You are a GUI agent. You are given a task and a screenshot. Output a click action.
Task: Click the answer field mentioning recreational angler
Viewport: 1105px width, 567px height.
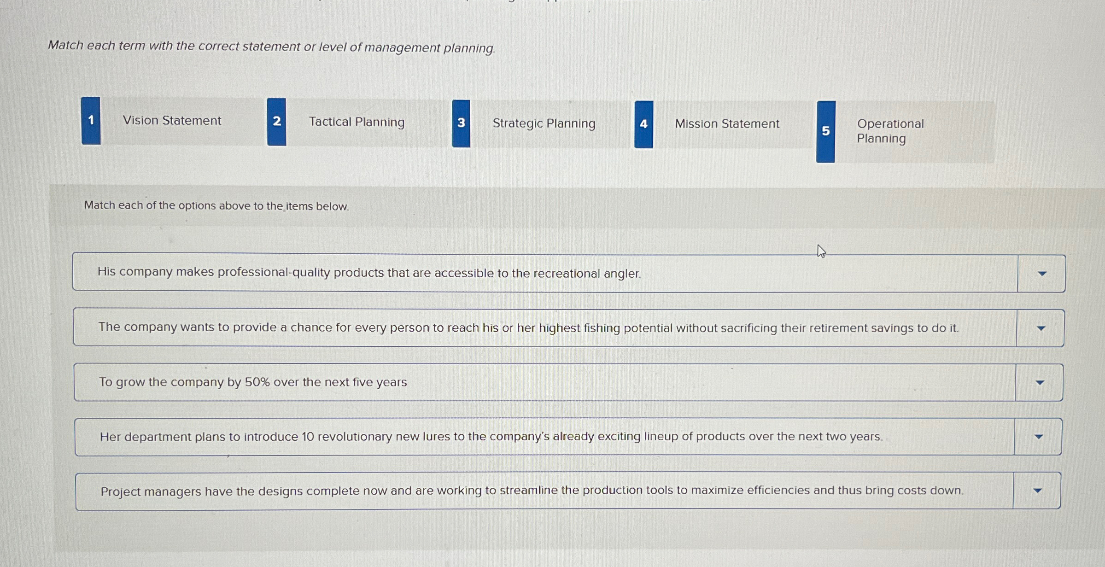[x=415, y=272]
